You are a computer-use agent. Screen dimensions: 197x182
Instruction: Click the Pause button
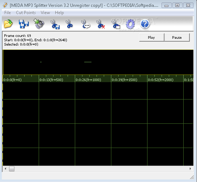point(177,37)
